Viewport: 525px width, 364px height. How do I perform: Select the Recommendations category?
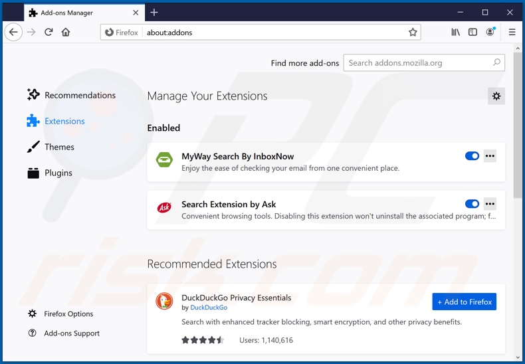click(80, 95)
